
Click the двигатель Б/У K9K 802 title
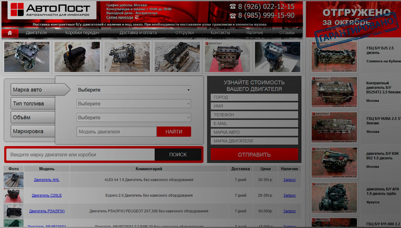pyautogui.click(x=382, y=156)
